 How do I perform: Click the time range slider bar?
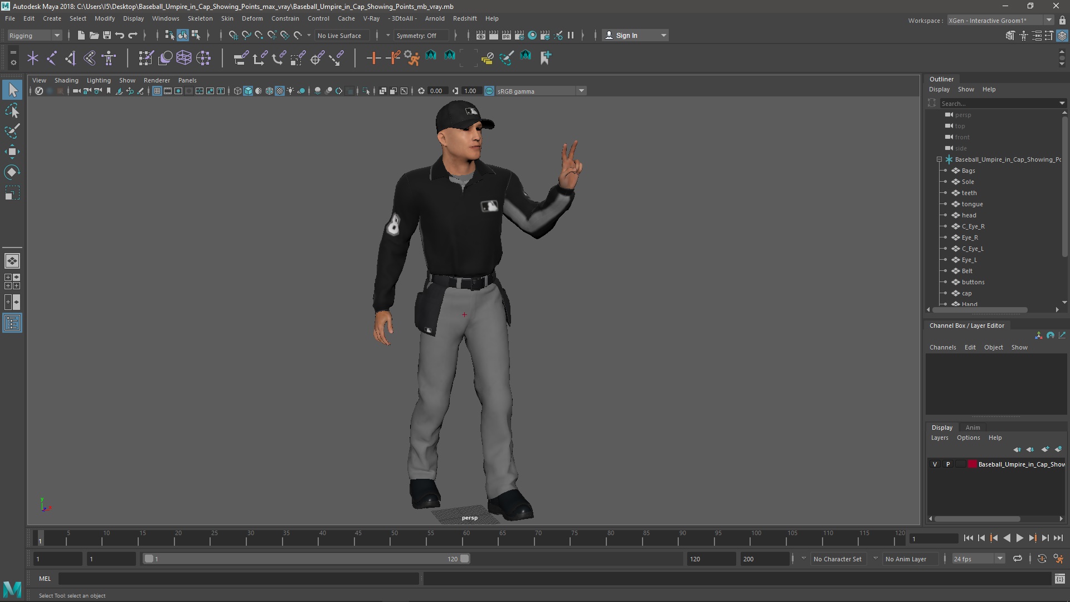pos(307,559)
